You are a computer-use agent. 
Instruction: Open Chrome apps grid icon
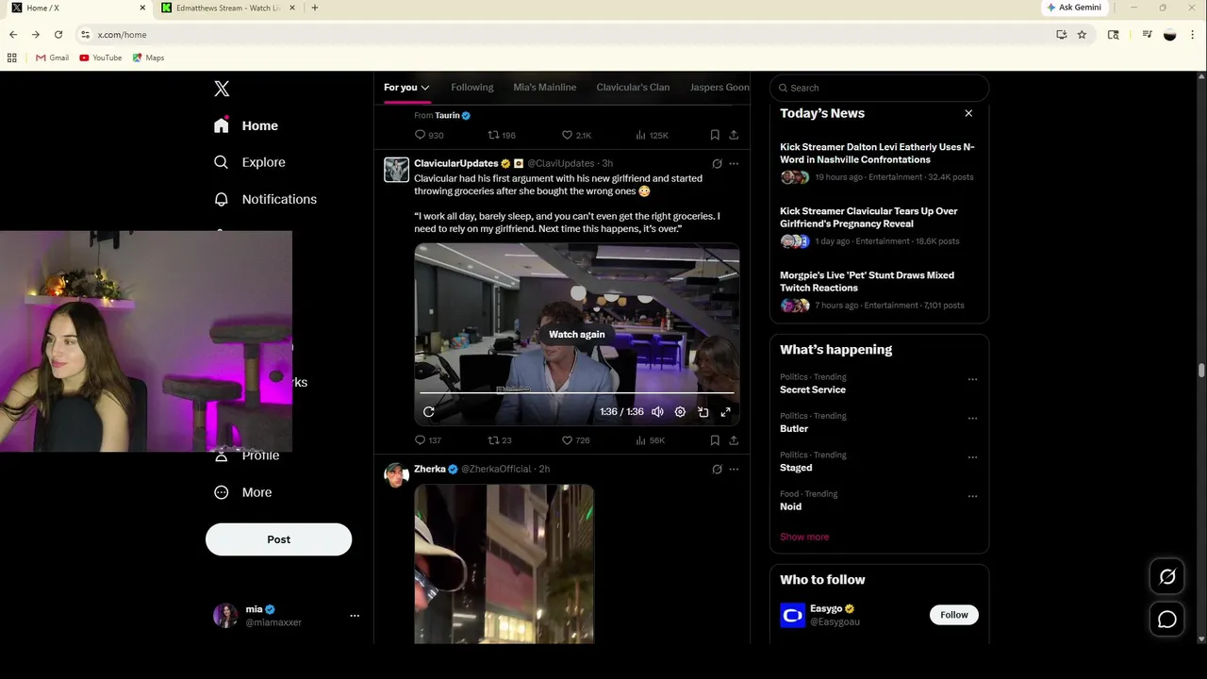tap(12, 58)
